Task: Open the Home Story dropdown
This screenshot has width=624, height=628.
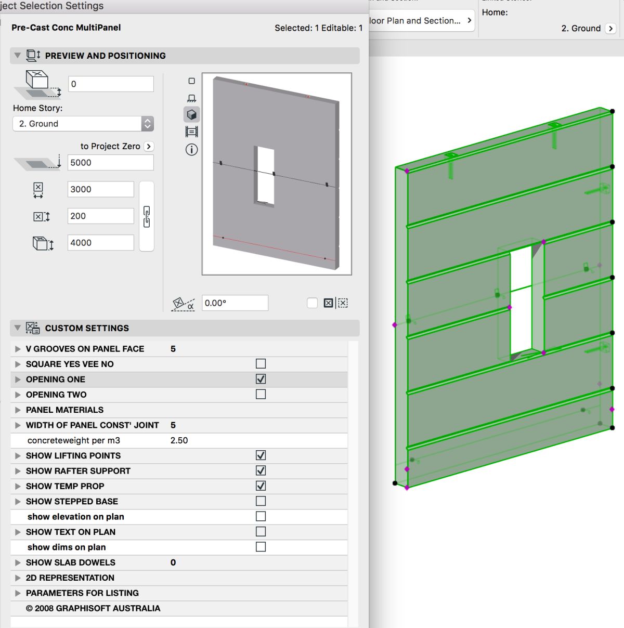Action: pyautogui.click(x=83, y=124)
